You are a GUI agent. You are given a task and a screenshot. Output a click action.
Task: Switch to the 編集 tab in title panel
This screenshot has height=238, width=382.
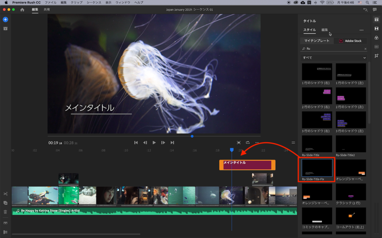tap(325, 30)
